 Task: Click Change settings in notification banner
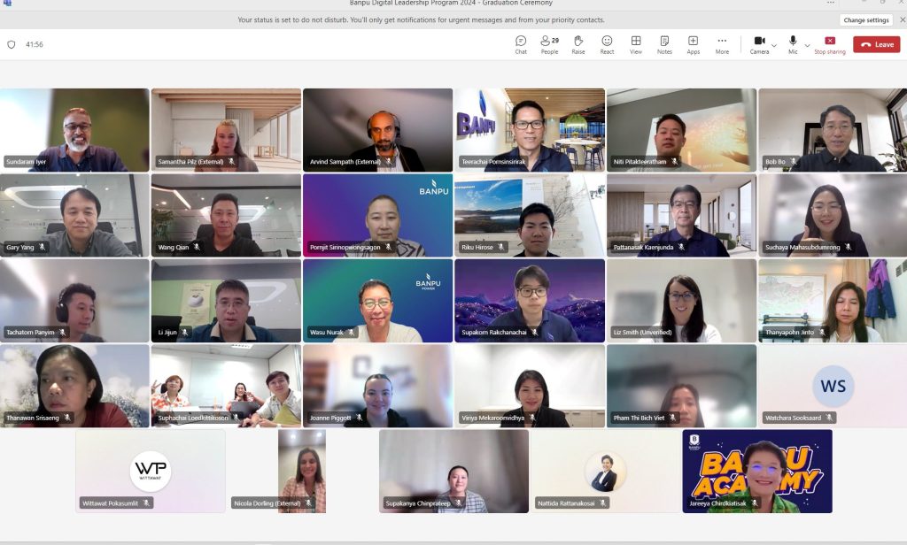pos(865,19)
